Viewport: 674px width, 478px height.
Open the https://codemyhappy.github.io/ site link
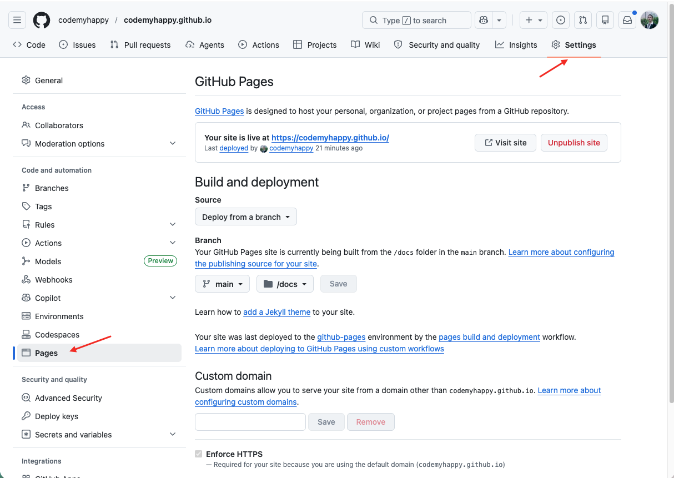(330, 138)
